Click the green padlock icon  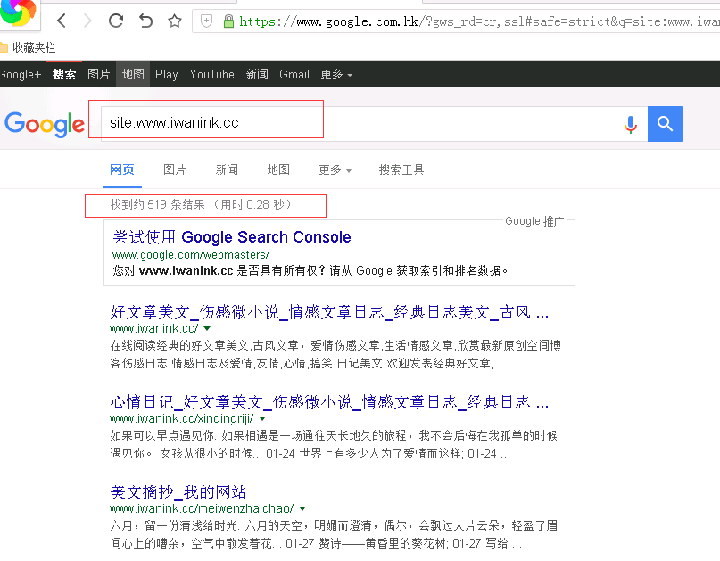click(228, 21)
